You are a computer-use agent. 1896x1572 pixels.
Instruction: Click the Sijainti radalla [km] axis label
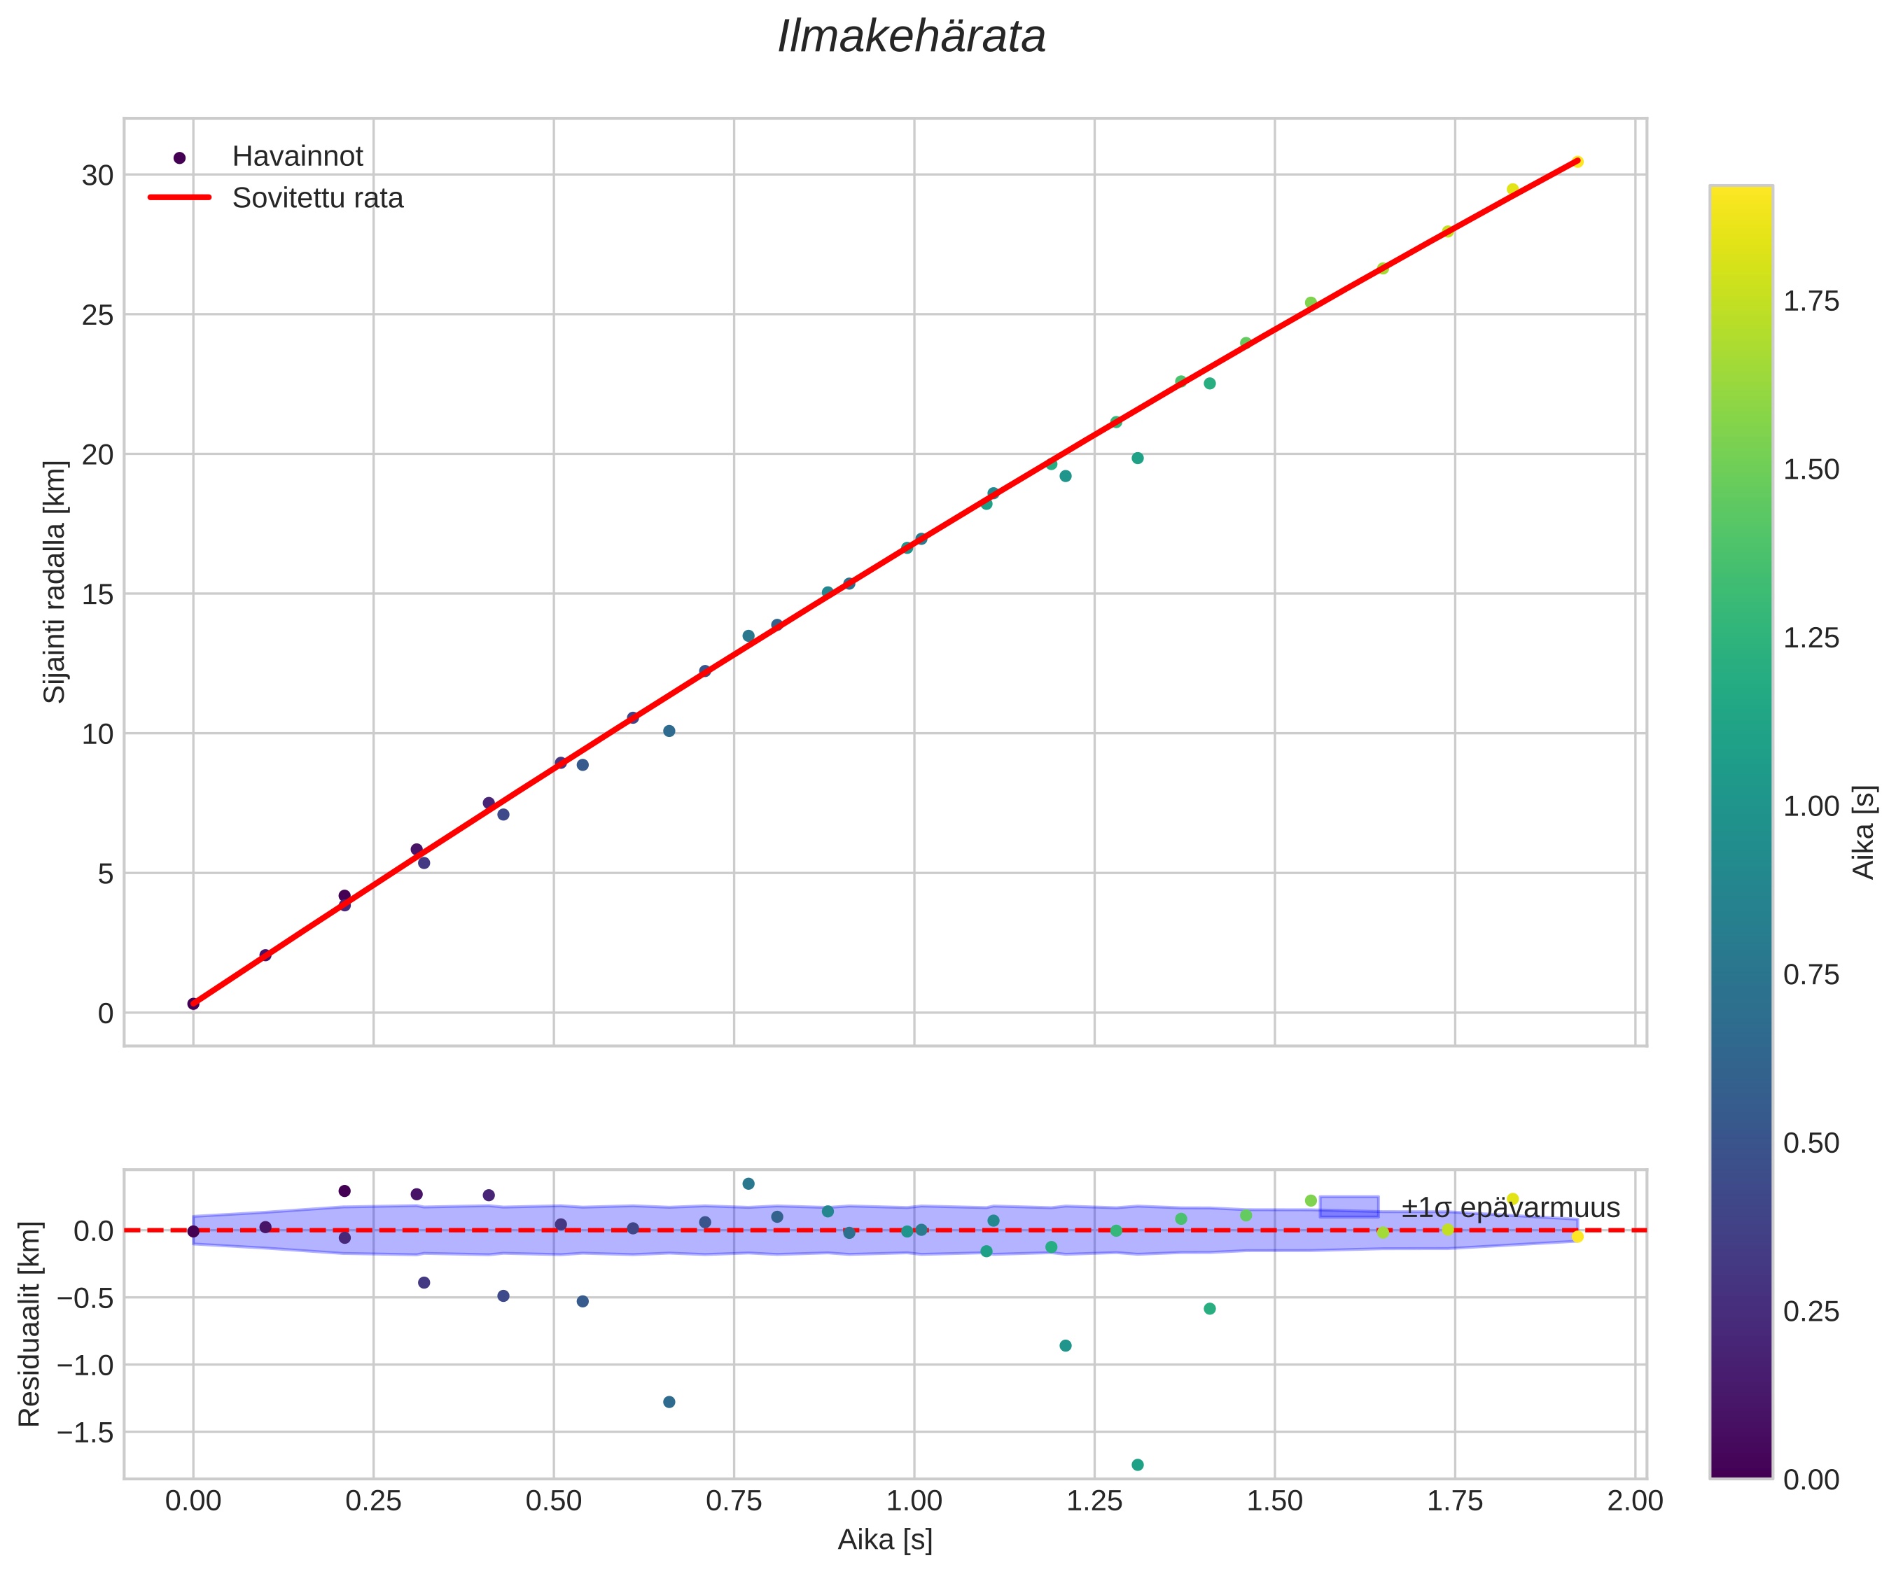55,582
